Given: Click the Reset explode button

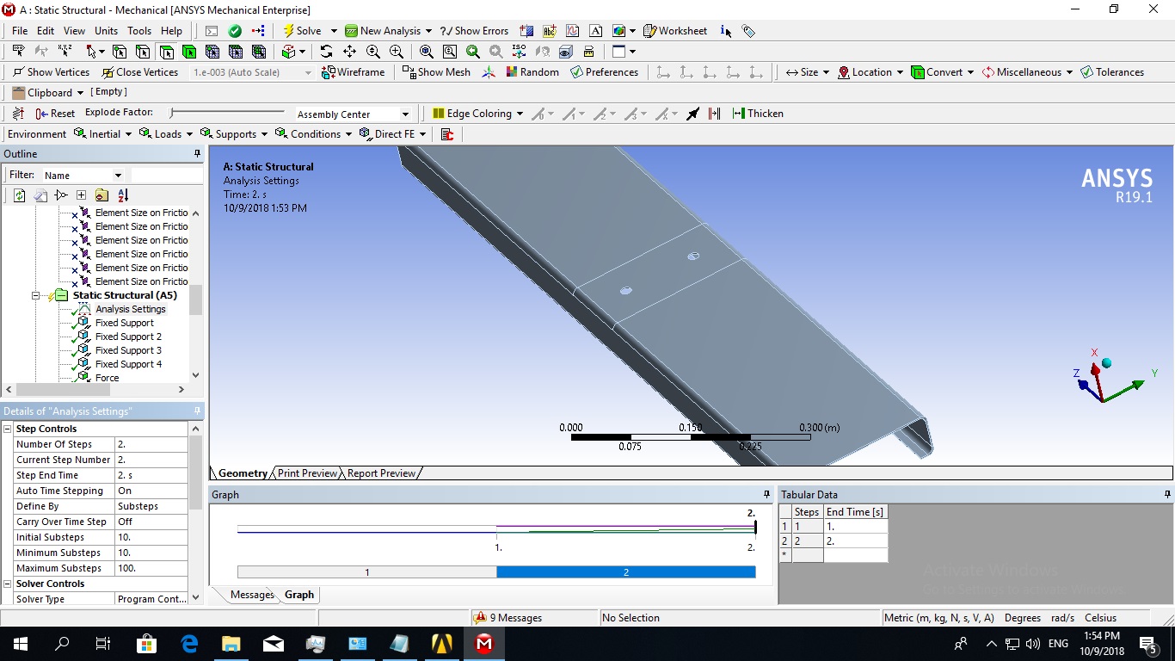Looking at the screenshot, I should click(55, 114).
